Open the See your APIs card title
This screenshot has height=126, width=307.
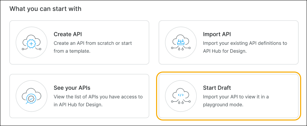point(72,88)
